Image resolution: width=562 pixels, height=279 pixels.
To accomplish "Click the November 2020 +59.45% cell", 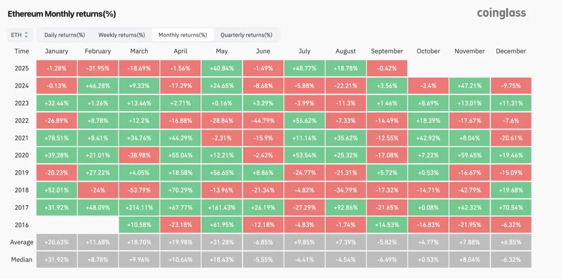I will 470,155.
